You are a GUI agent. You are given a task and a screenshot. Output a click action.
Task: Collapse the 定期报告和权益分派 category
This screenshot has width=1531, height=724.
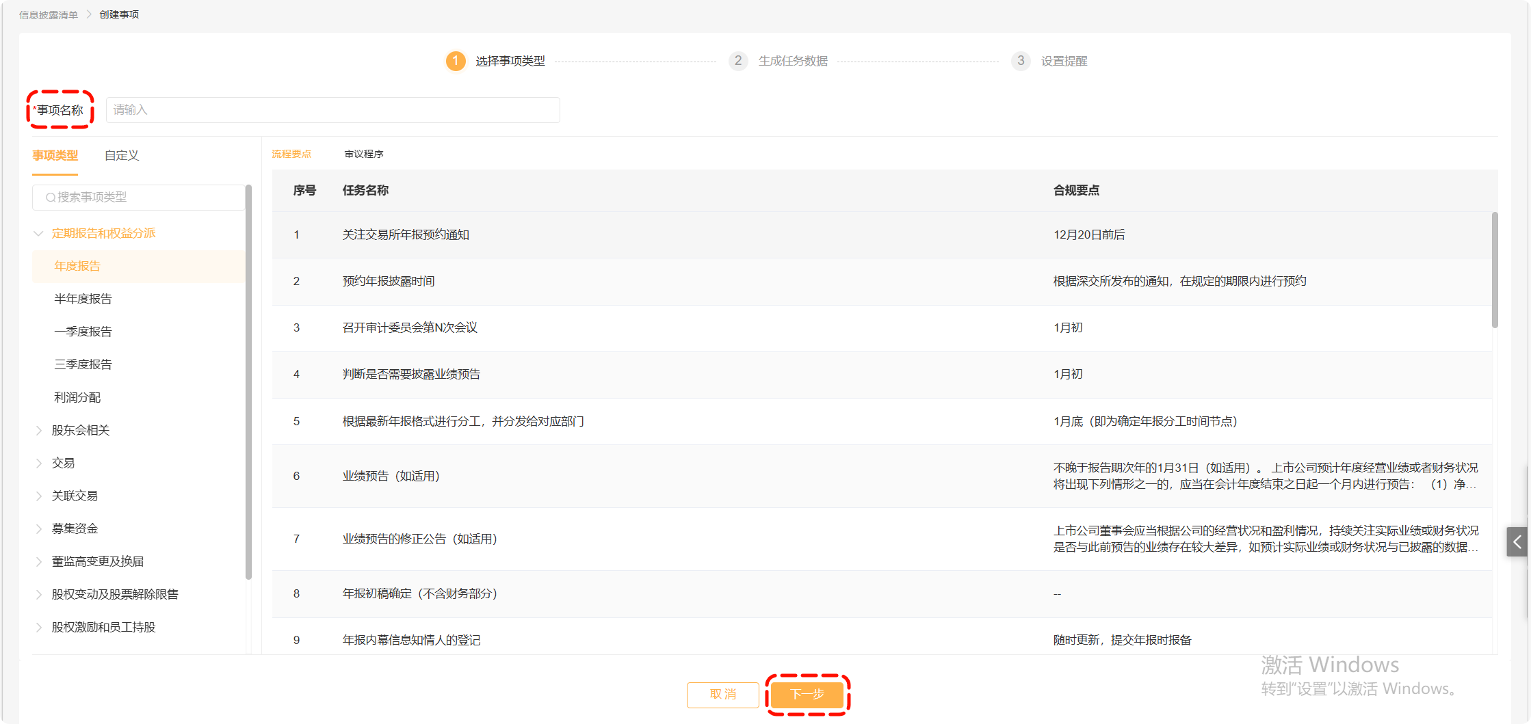(39, 234)
